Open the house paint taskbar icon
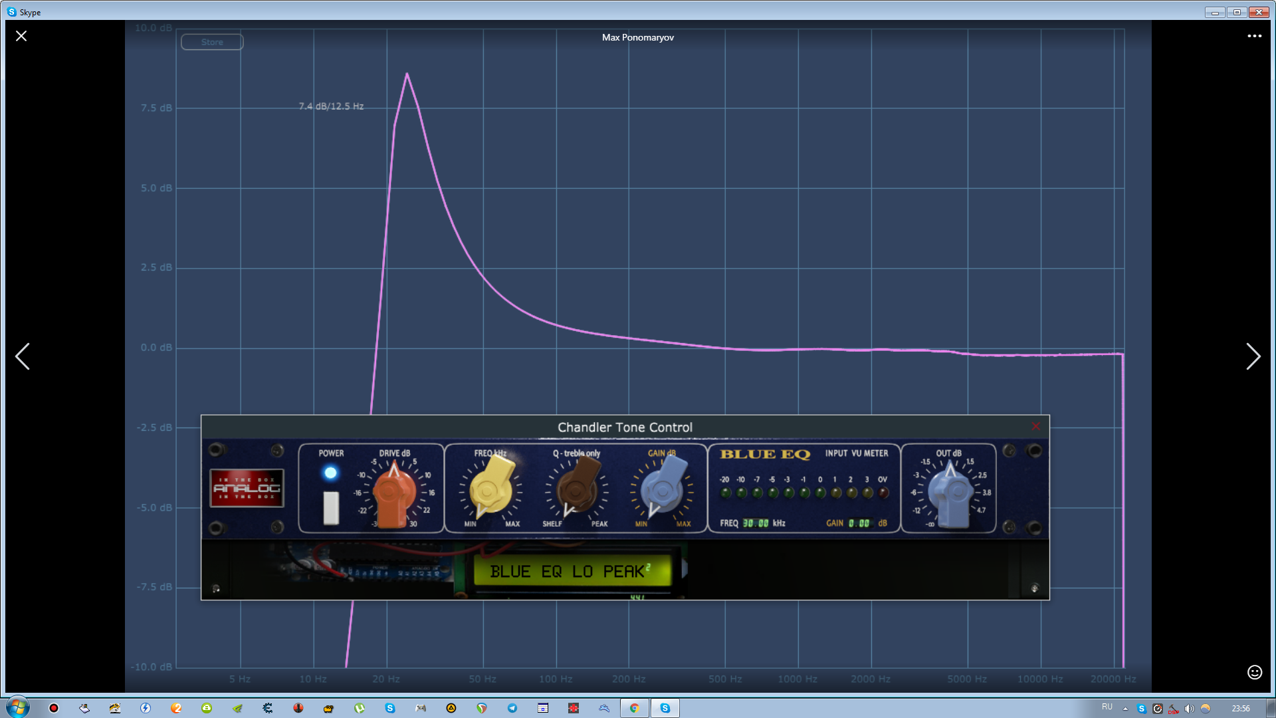Viewport: 1276px width, 718px height. [x=115, y=708]
